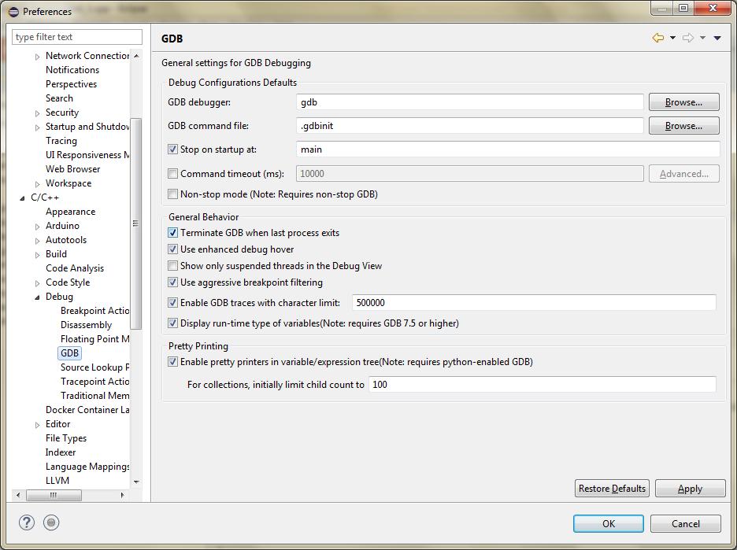
Task: Click the tree scroll right arrow
Action: (x=122, y=495)
